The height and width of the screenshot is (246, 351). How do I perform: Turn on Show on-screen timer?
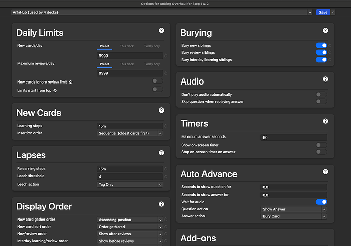click(321, 145)
